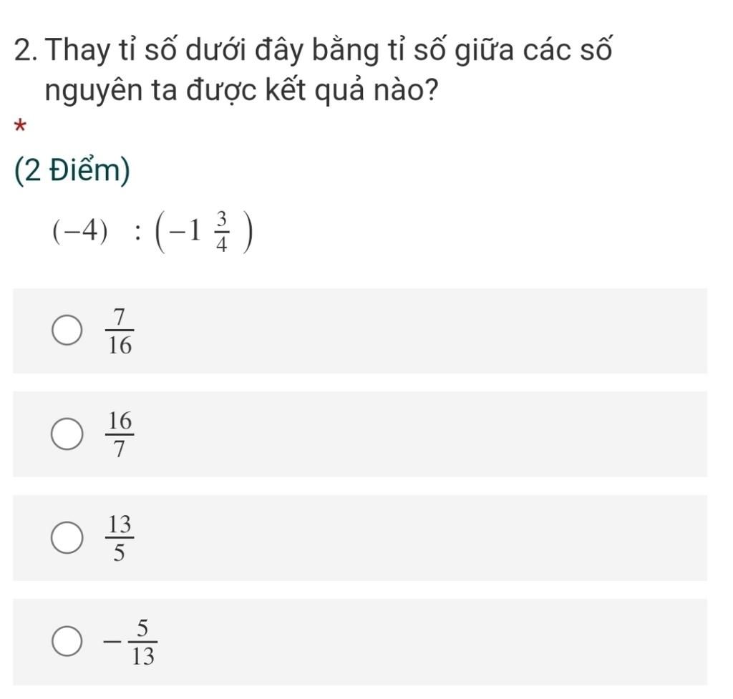This screenshot has width=733, height=699.
Task: Choose the 16/7 answer radio button
Action: tap(67, 435)
